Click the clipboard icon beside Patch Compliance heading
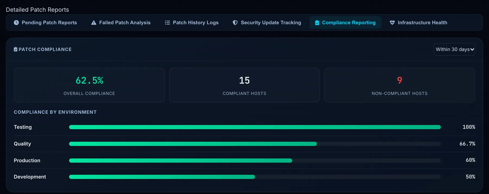The image size is (489, 194). [15, 49]
